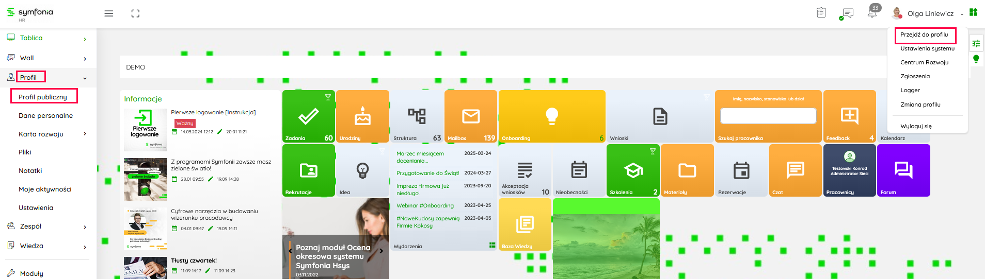Screen dimensions: 985x279
Task: Open the Zadania tile
Action: click(x=308, y=117)
